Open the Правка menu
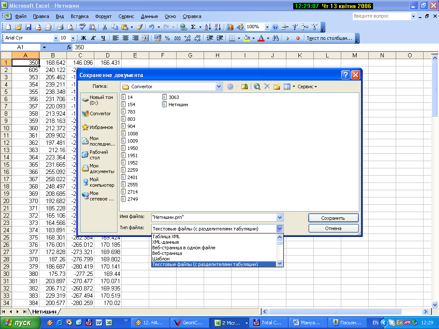This screenshot has height=329, width=439. click(41, 17)
